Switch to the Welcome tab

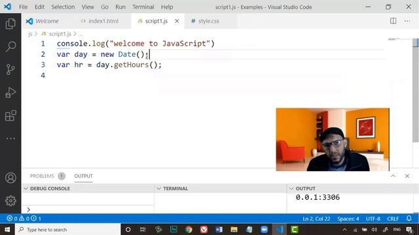click(47, 21)
